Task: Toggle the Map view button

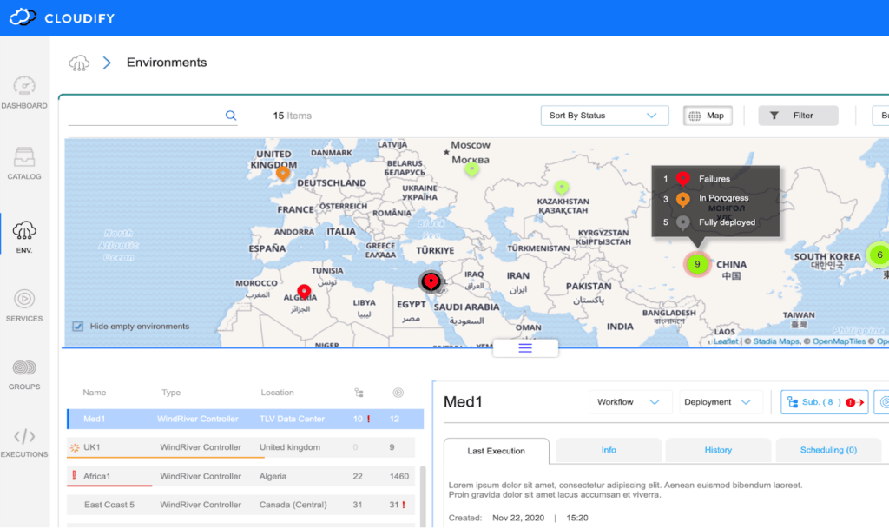Action: tap(708, 116)
